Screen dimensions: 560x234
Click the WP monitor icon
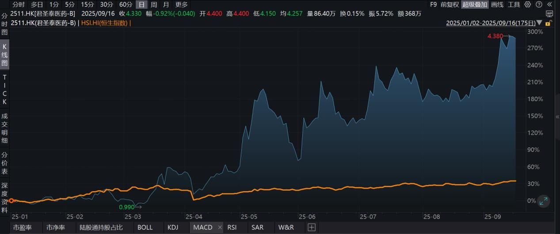[549, 14]
